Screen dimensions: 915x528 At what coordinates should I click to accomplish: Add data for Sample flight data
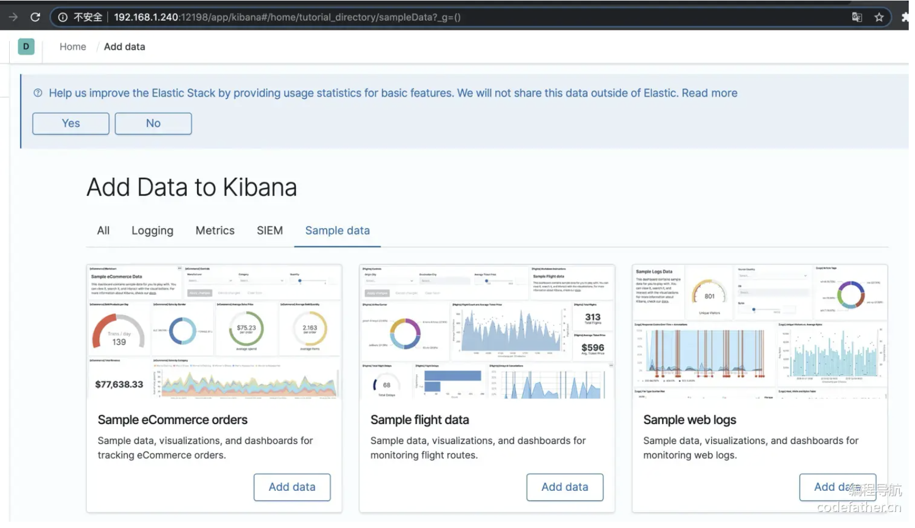point(564,487)
